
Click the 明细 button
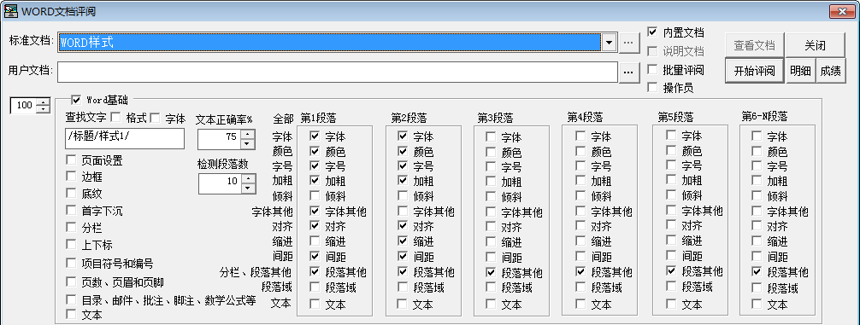(x=799, y=71)
